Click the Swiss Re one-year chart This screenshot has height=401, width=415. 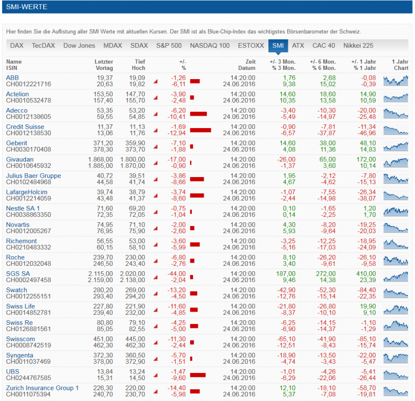pos(396,326)
